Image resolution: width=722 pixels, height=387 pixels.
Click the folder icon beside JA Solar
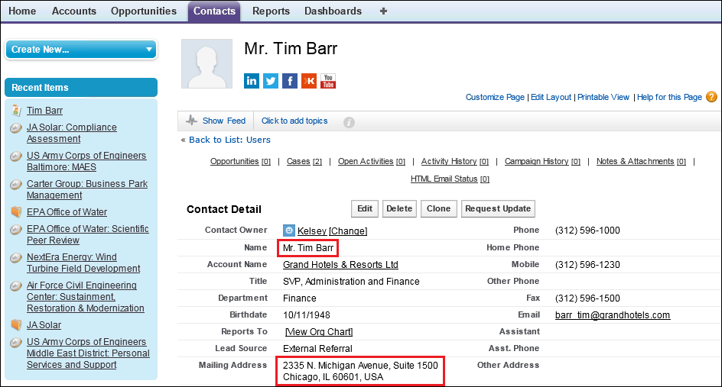[x=16, y=324]
